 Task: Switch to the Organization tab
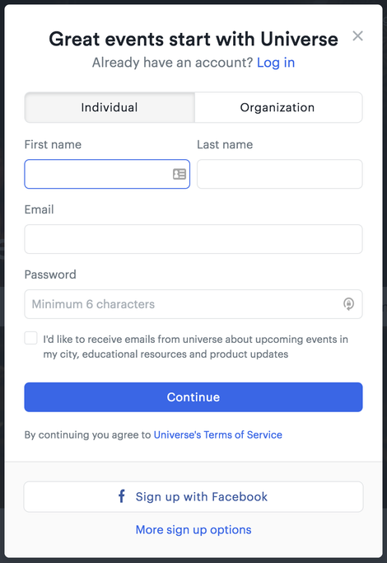pyautogui.click(x=278, y=107)
